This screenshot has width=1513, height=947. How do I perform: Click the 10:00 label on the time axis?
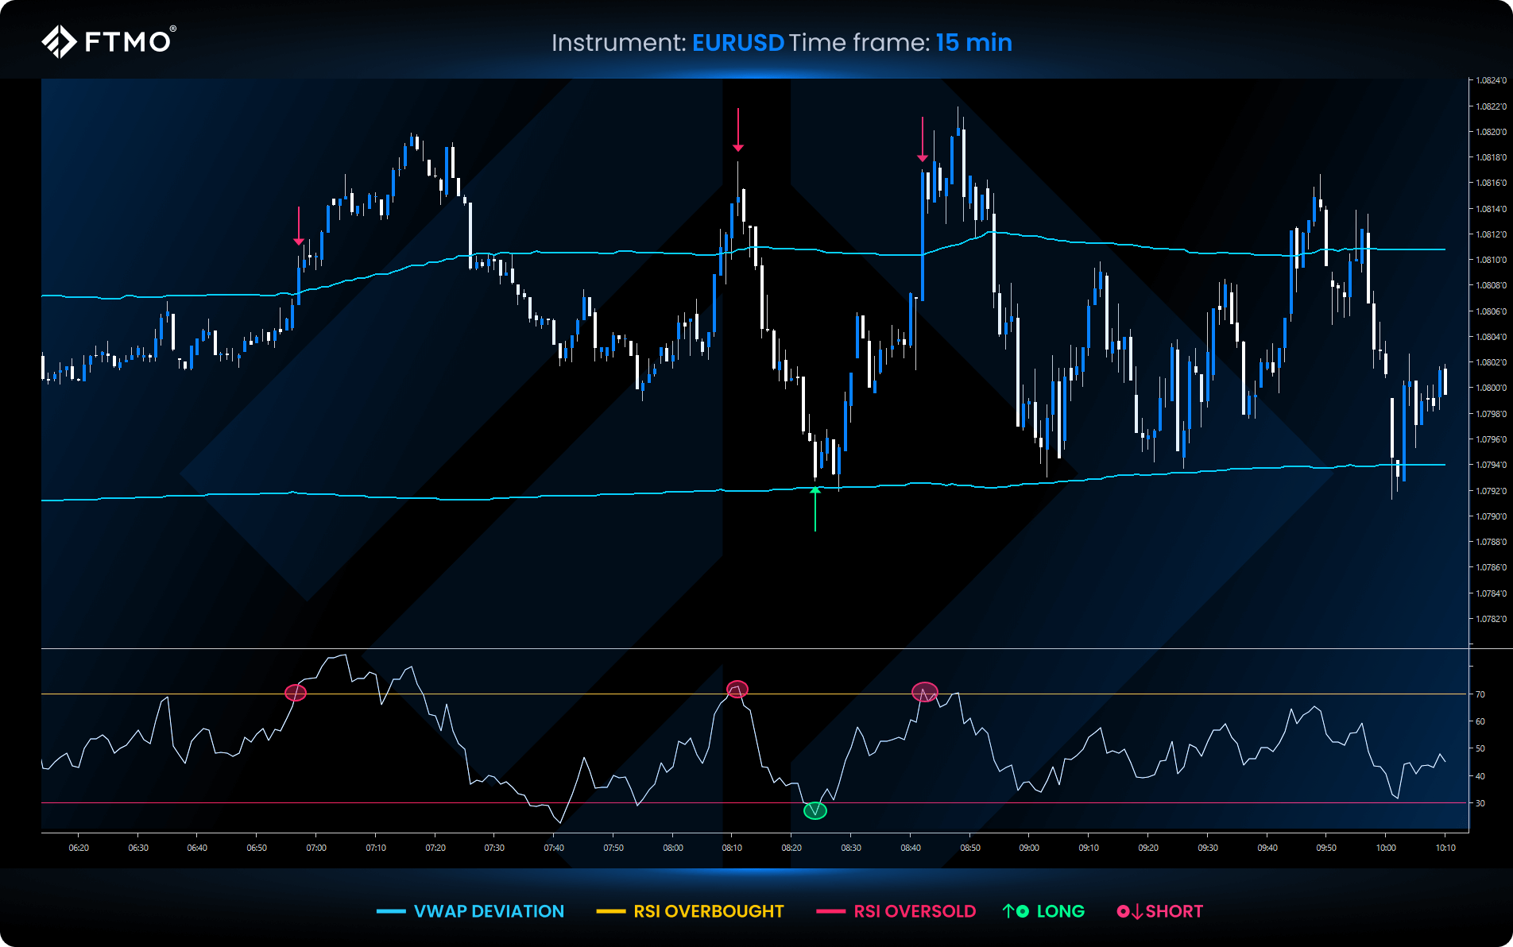pyautogui.click(x=1386, y=848)
